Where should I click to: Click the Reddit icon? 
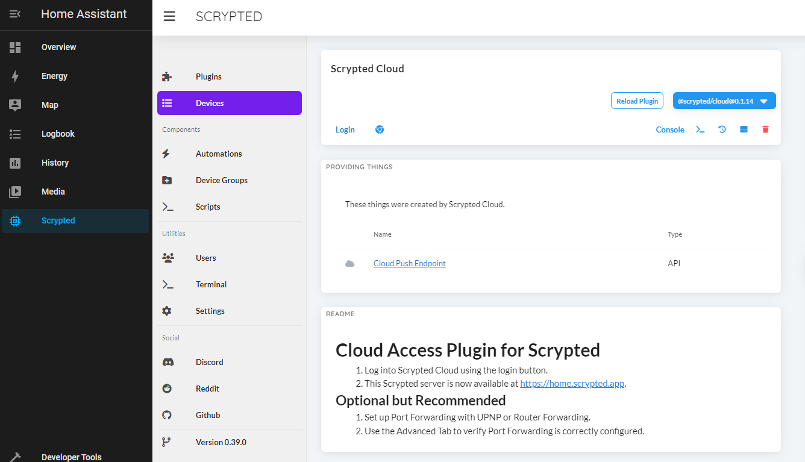pyautogui.click(x=167, y=389)
